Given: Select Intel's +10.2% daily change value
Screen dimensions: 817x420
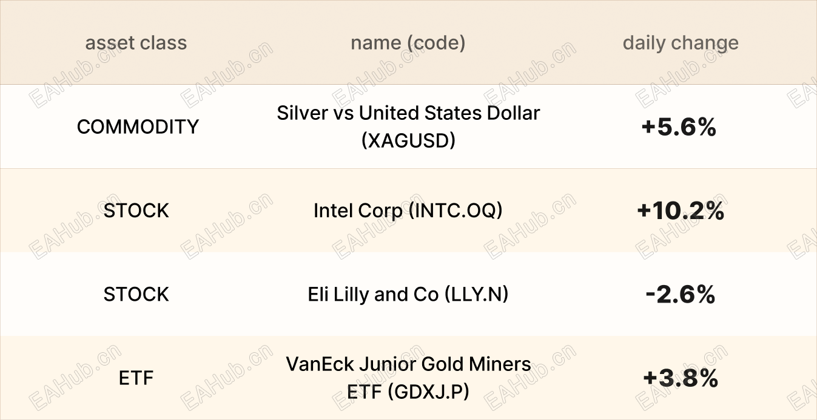Looking at the screenshot, I should pos(681,211).
